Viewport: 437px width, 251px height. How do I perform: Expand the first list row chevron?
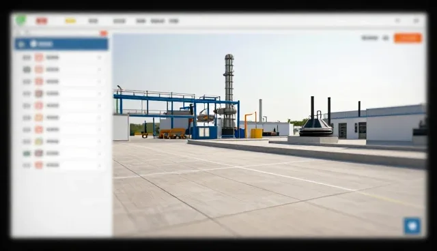pyautogui.click(x=100, y=57)
